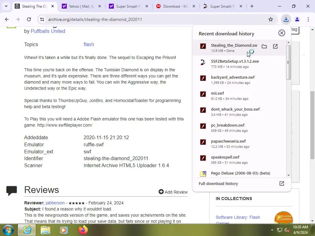Click the muted volume tray icon
315x236 pixels.
click(287, 230)
